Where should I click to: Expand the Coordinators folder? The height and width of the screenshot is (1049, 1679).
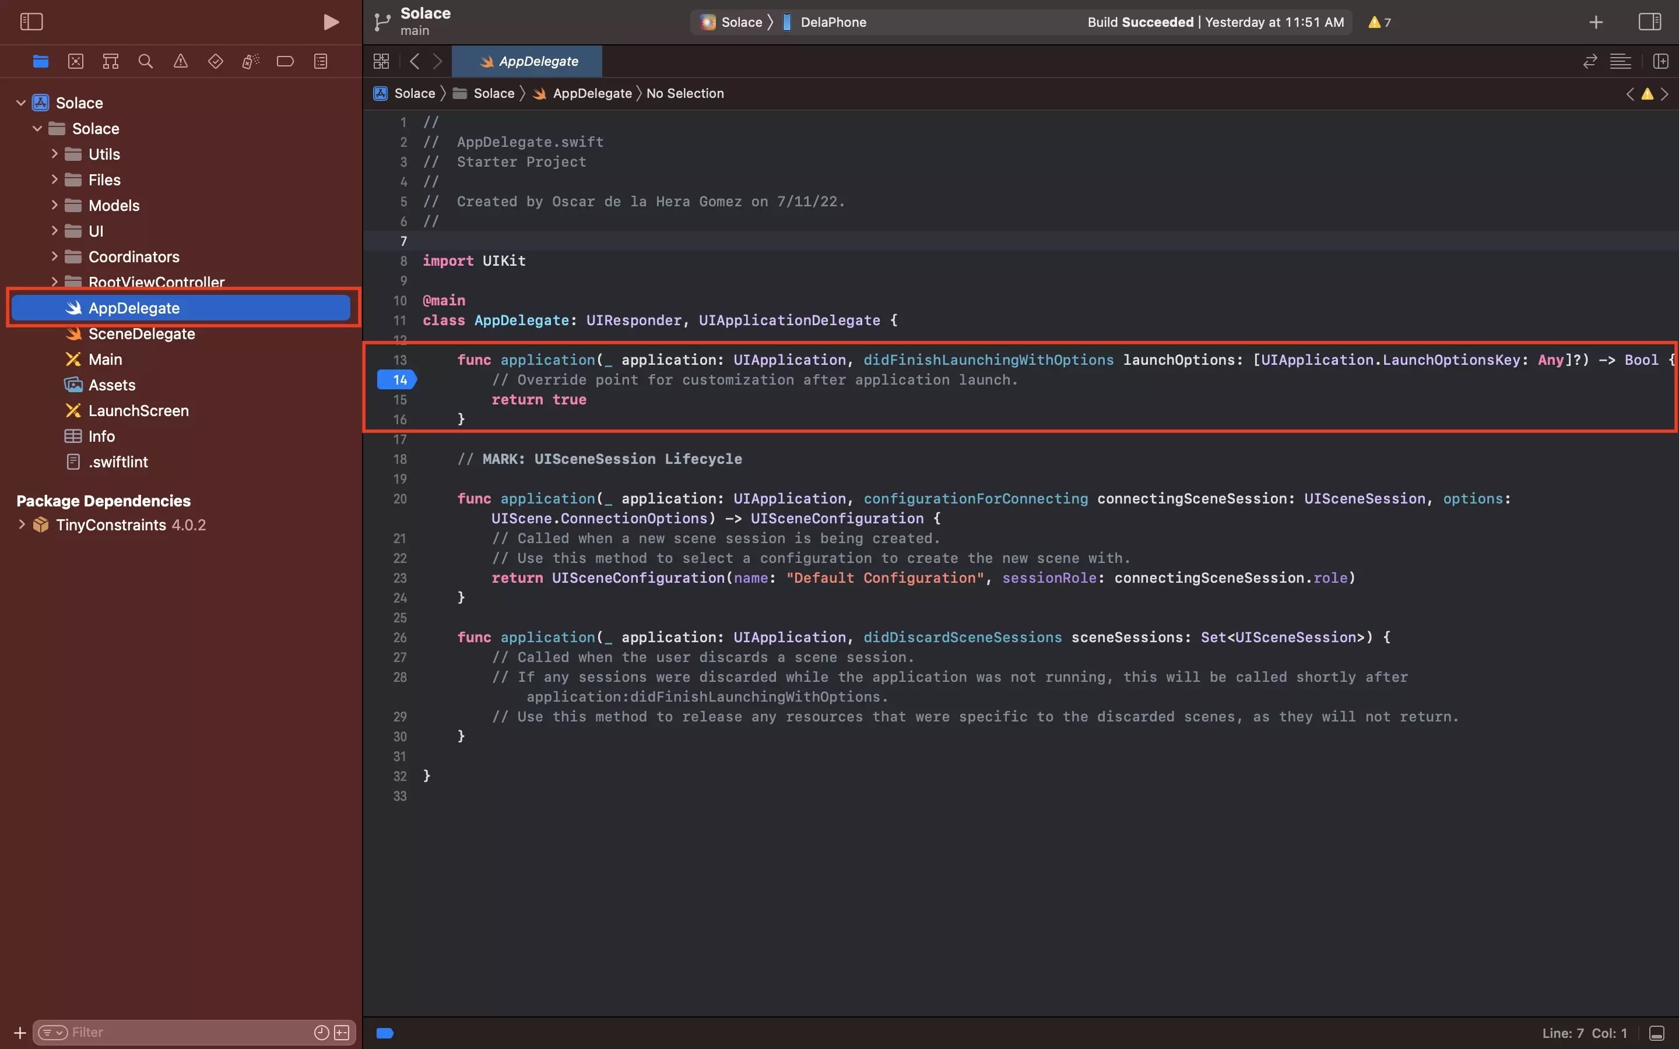tap(54, 256)
